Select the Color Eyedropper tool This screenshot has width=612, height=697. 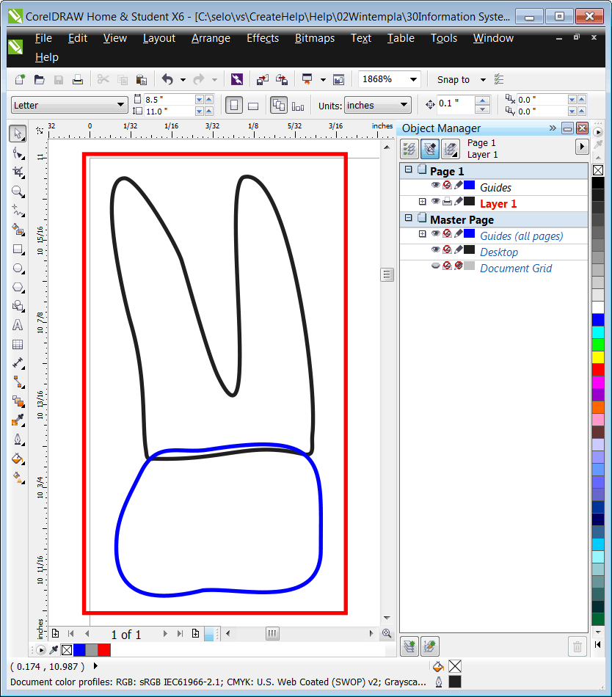pos(18,420)
